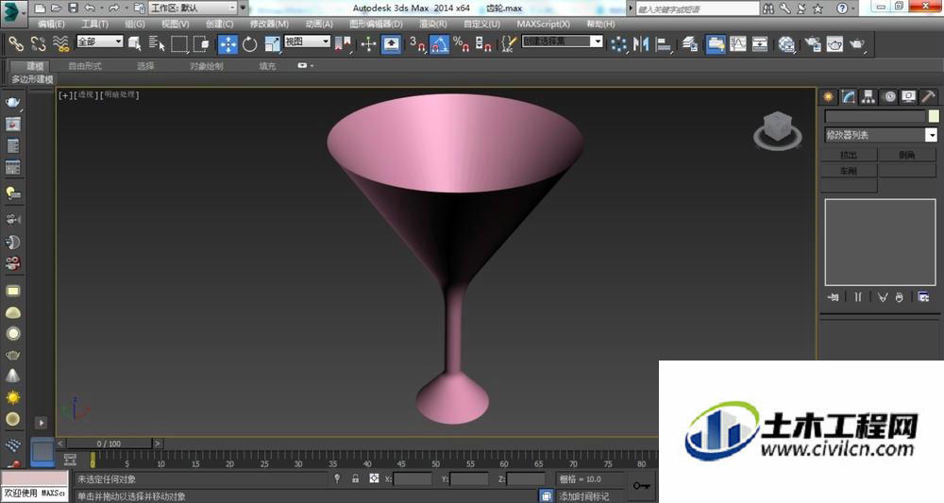Click the 倒角 modifier button
Screen dimensions: 944x503
906,155
